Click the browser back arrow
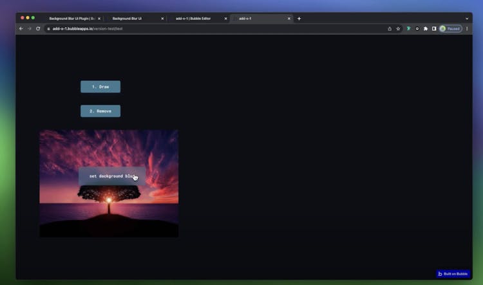483x285 pixels. coord(21,28)
